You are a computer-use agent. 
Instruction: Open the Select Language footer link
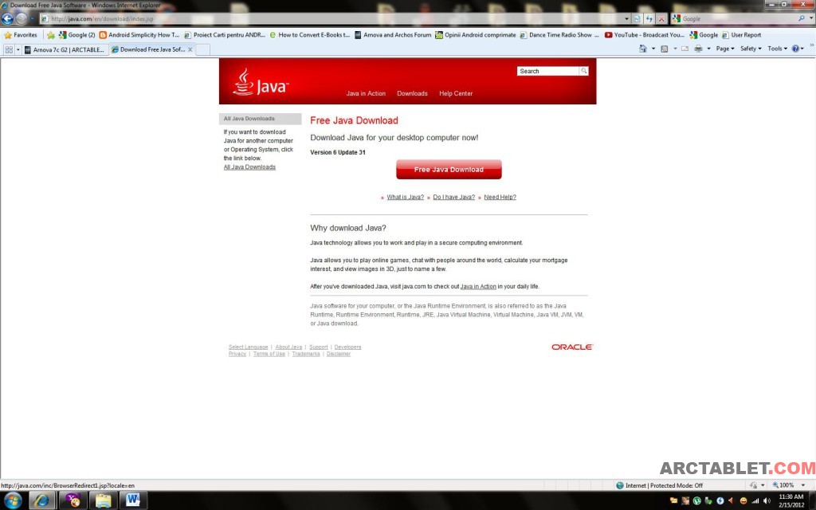click(x=249, y=347)
